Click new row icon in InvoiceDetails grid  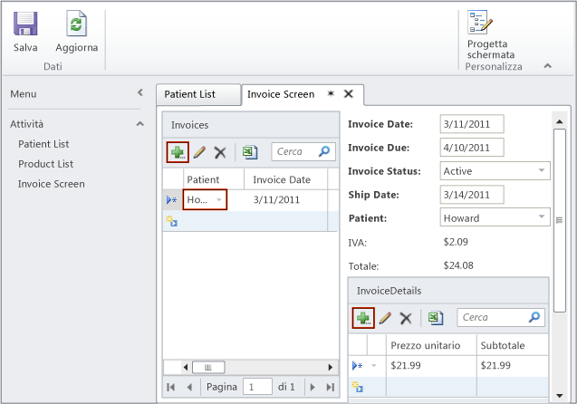point(357,387)
